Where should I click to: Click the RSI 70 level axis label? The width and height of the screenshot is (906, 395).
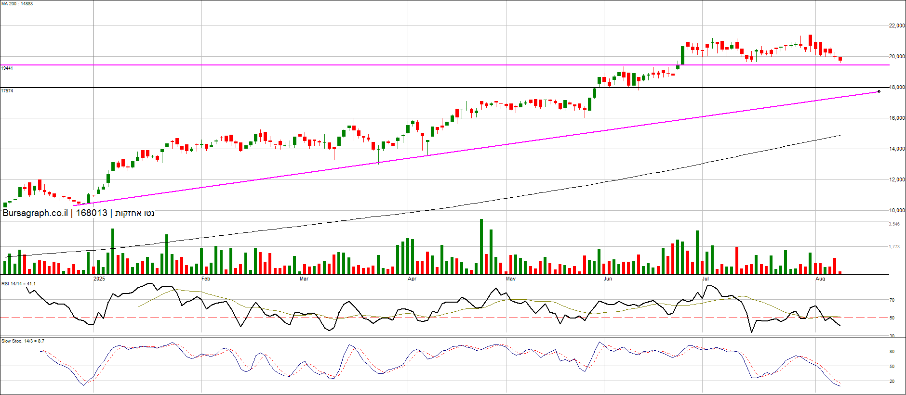pos(892,300)
